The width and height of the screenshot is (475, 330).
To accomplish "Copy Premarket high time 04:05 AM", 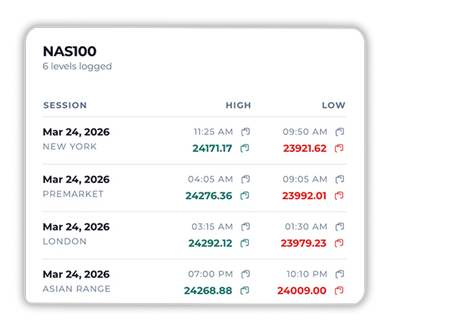I will click(246, 180).
